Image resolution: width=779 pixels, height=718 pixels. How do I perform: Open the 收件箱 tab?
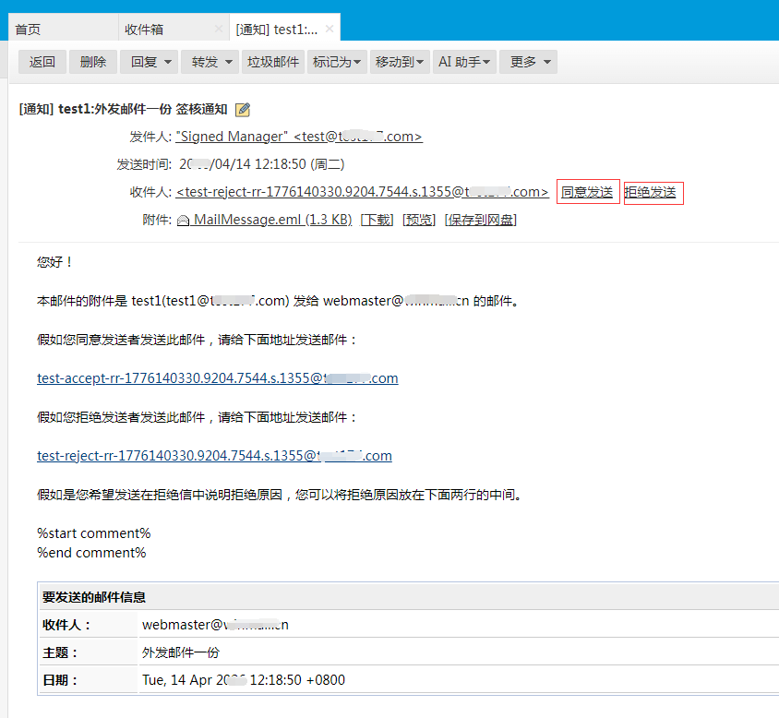(x=145, y=30)
